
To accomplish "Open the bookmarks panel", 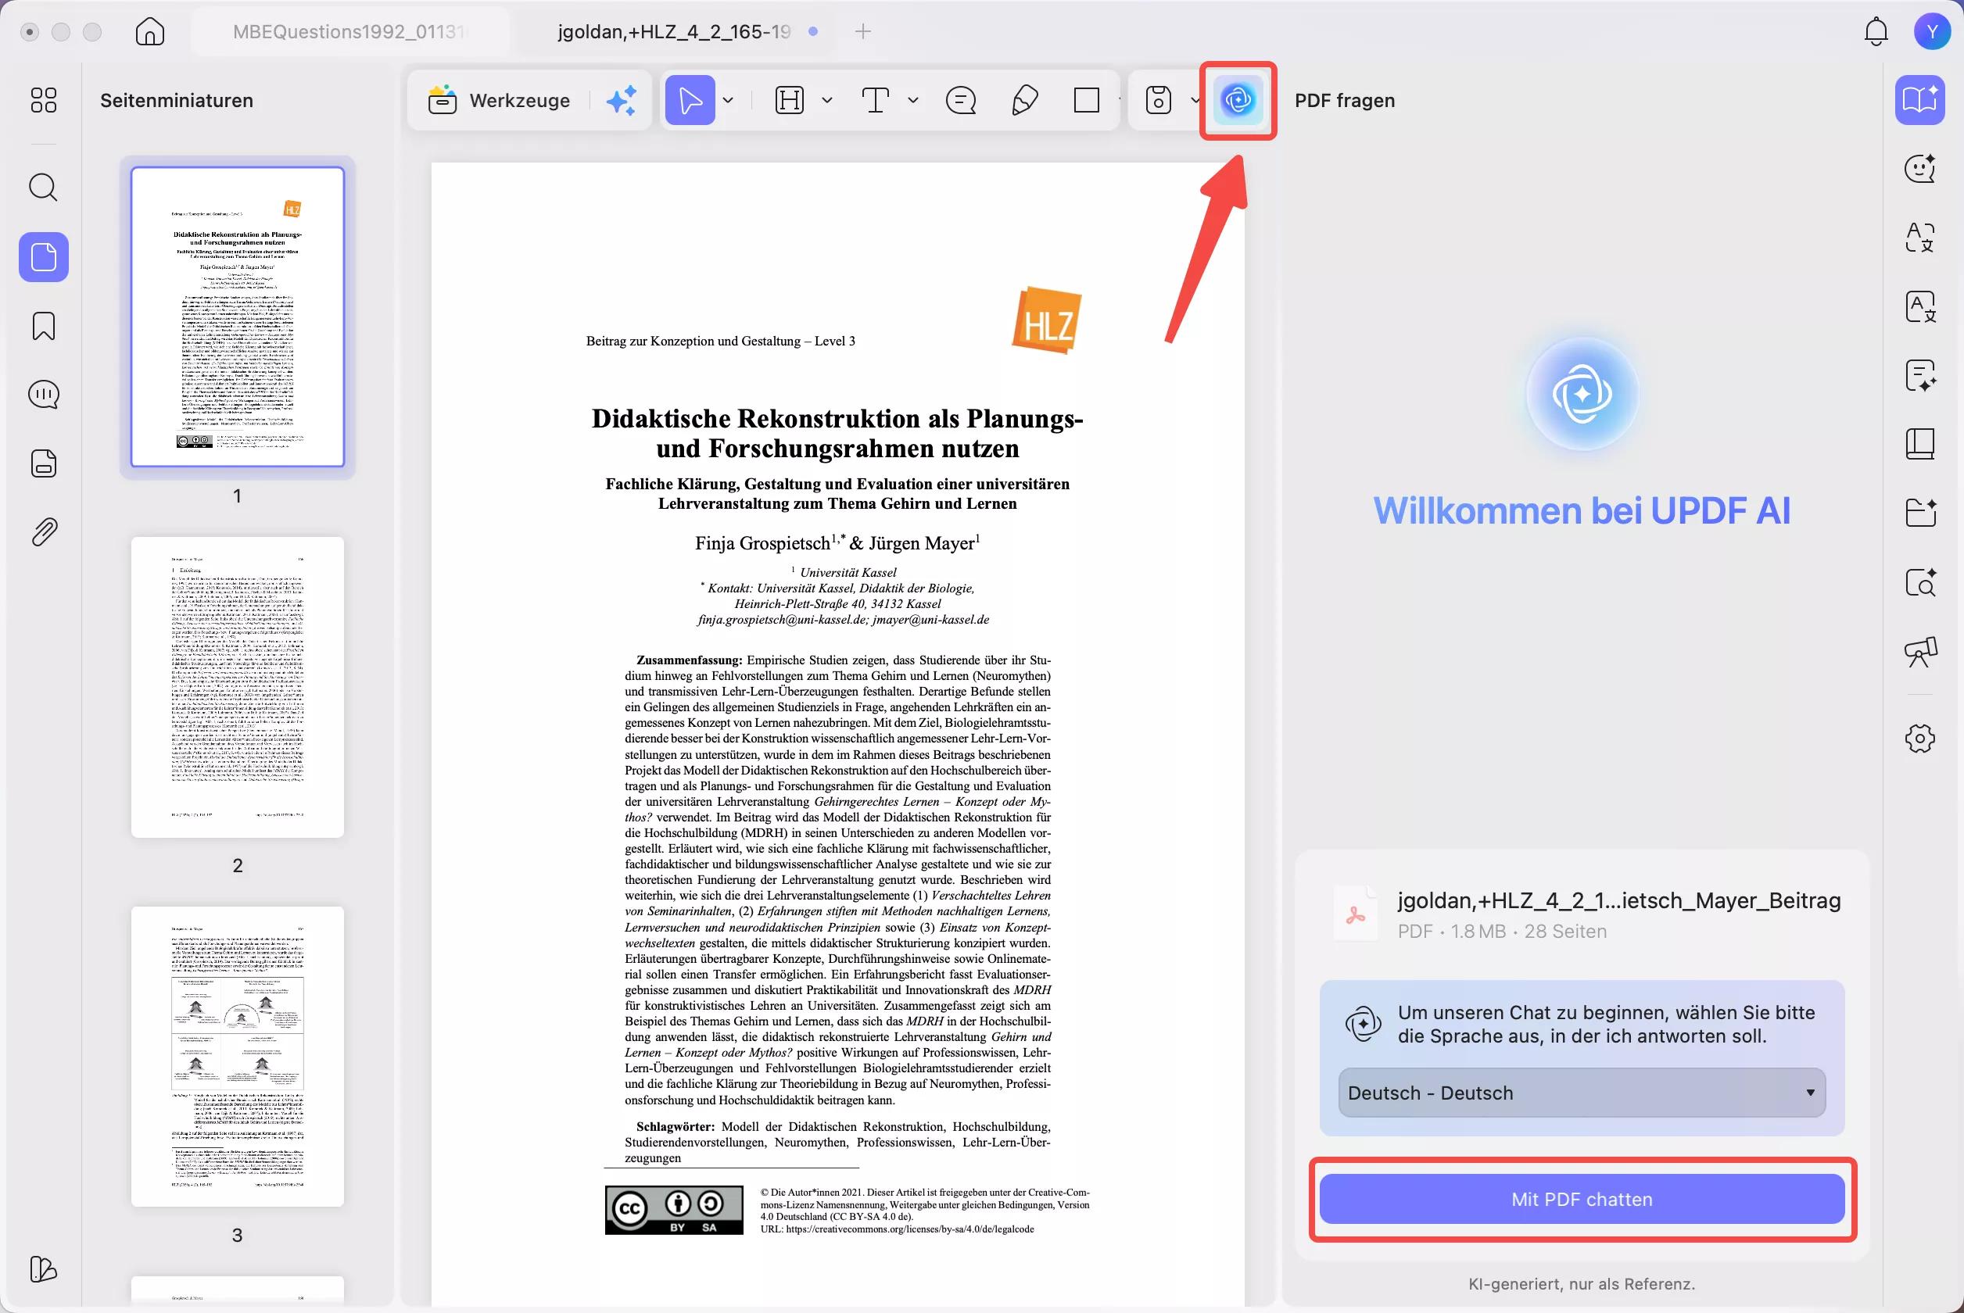I will pyautogui.click(x=44, y=326).
